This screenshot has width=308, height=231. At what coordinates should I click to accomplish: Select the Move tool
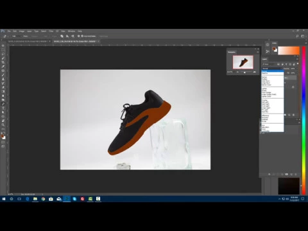(3, 46)
